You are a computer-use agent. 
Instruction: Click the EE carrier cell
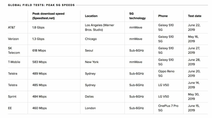click(10, 108)
